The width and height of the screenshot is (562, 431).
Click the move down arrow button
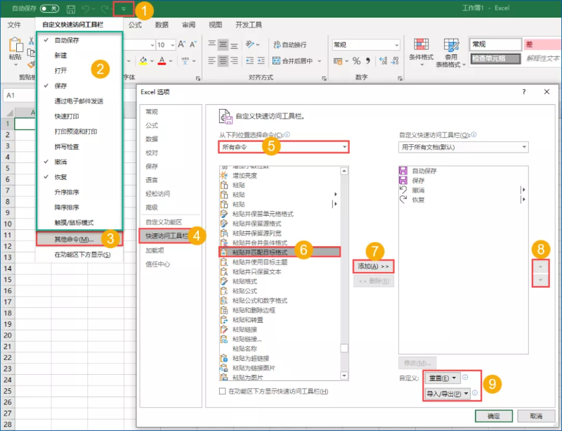coord(540,280)
